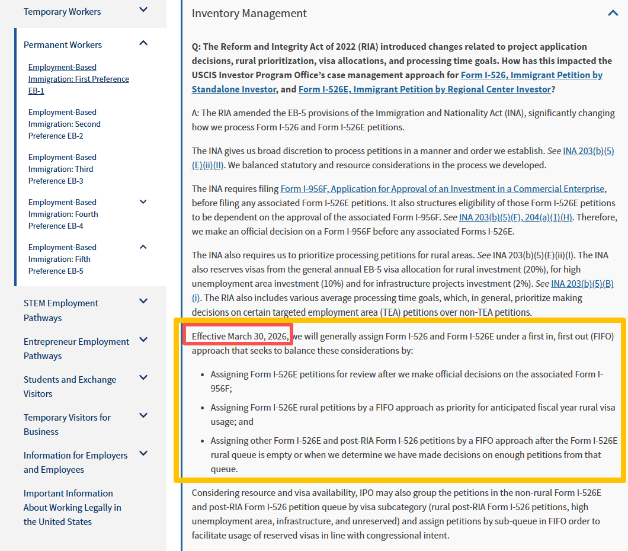Click the Inventory Management section heading
The image size is (628, 551).
[249, 13]
